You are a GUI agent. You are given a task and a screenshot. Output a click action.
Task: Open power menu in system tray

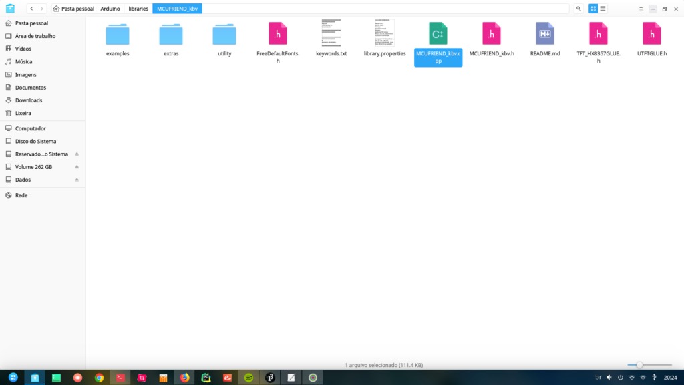621,378
